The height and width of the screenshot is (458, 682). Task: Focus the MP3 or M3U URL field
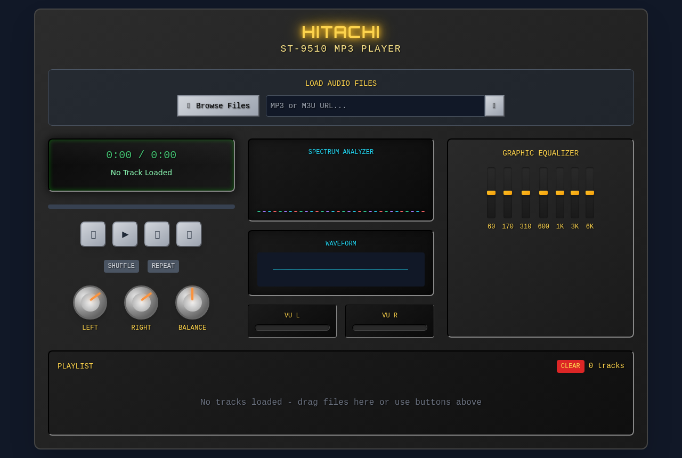(x=375, y=106)
